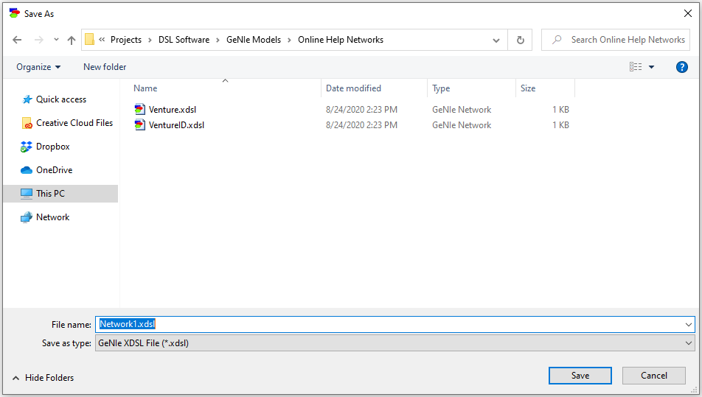Click the OneDrive cloud icon

tap(27, 170)
